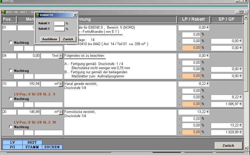Image resolution: width=250 pixels, height=155 pixels.
Task: Open the STAMM tab
Action: tap(32, 147)
